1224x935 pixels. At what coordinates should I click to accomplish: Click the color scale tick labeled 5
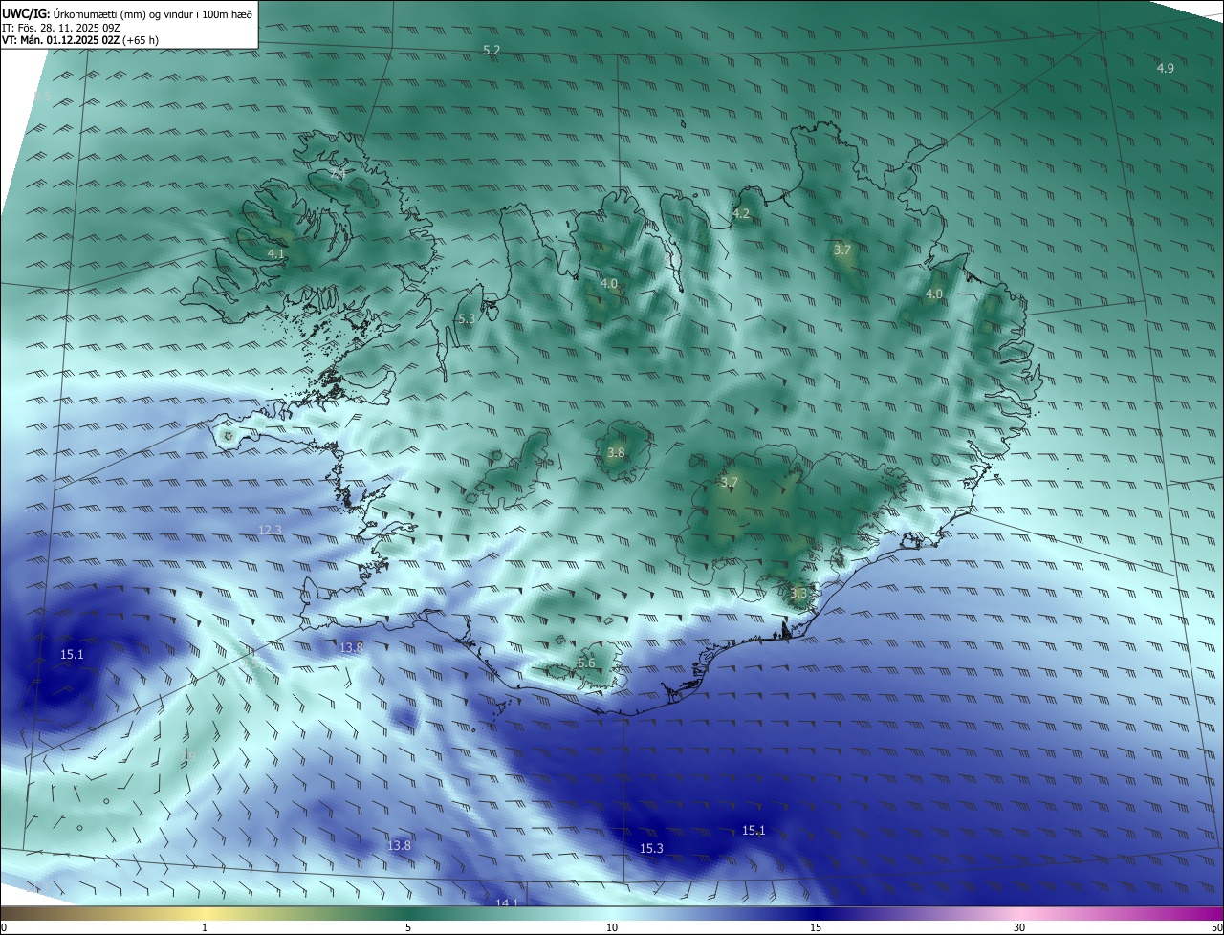click(408, 927)
